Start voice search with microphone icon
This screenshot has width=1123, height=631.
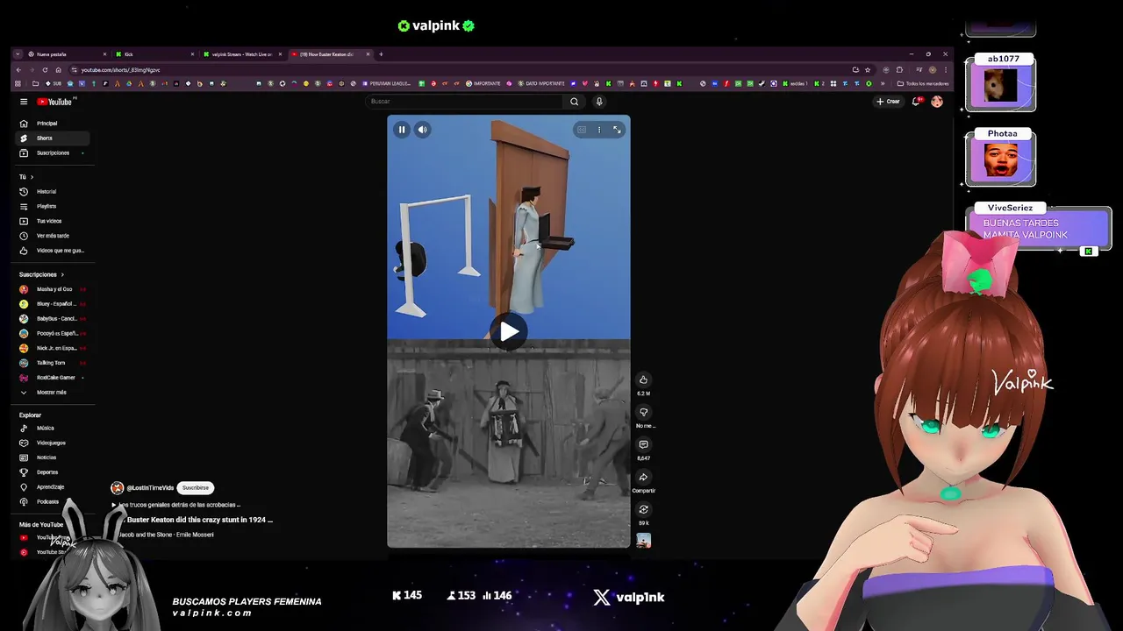pos(599,102)
